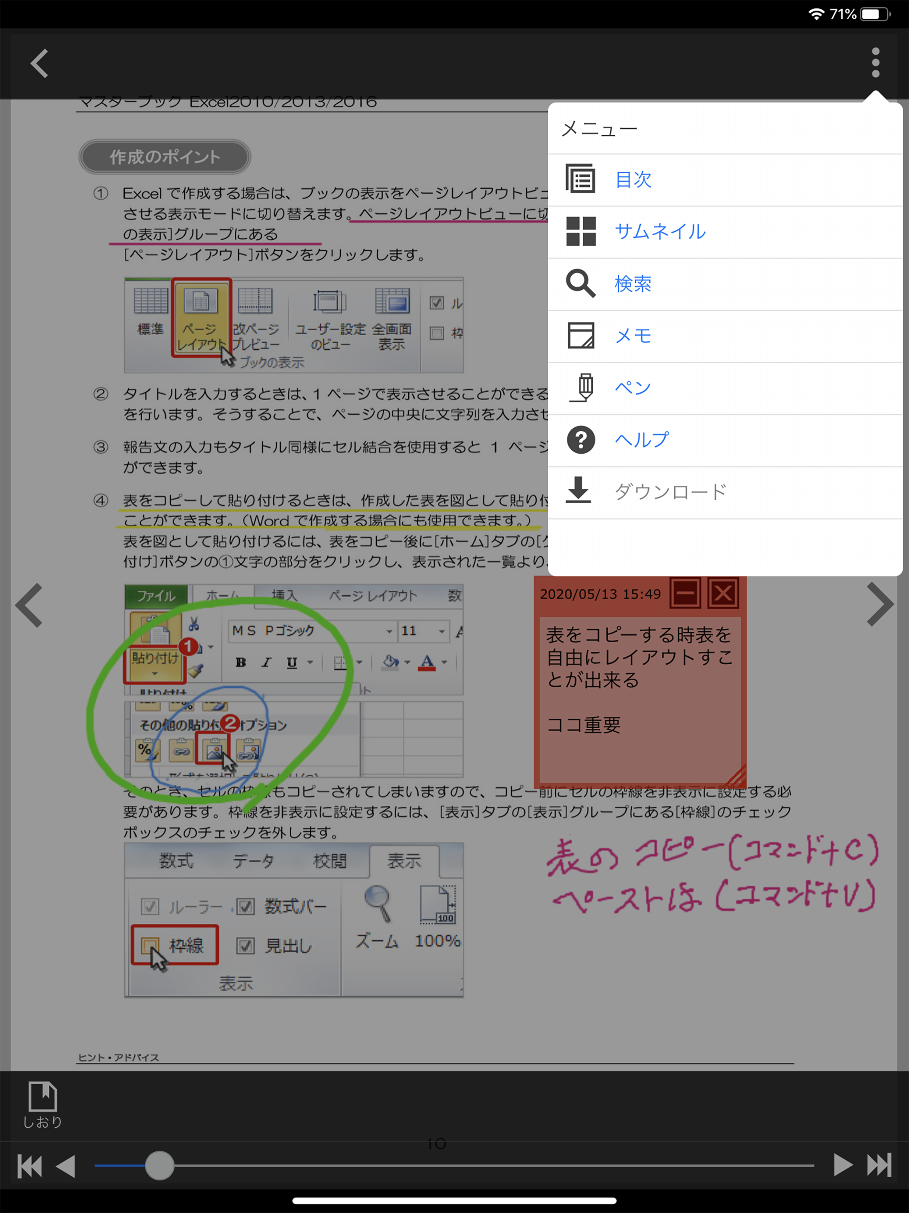This screenshot has width=909, height=1213.
Task: Tap the back arrow in the top bar
Action: pyautogui.click(x=39, y=63)
